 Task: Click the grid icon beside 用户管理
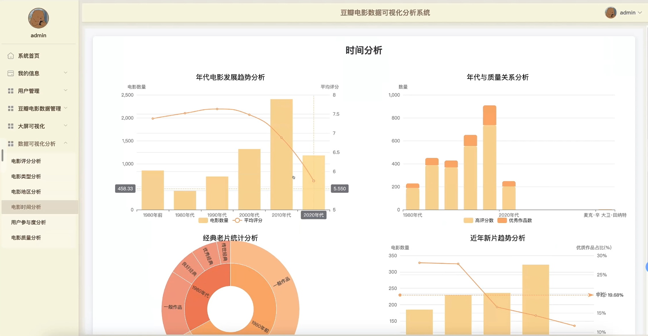click(11, 91)
